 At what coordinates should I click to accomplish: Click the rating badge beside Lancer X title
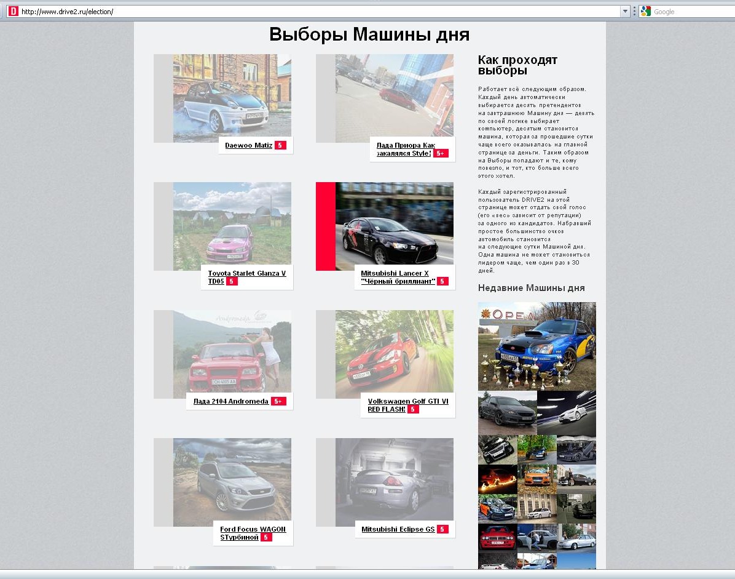click(442, 282)
